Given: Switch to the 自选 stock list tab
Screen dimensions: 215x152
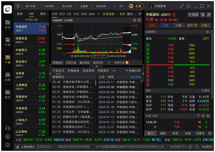Looking at the screenshot, I should [19, 14].
